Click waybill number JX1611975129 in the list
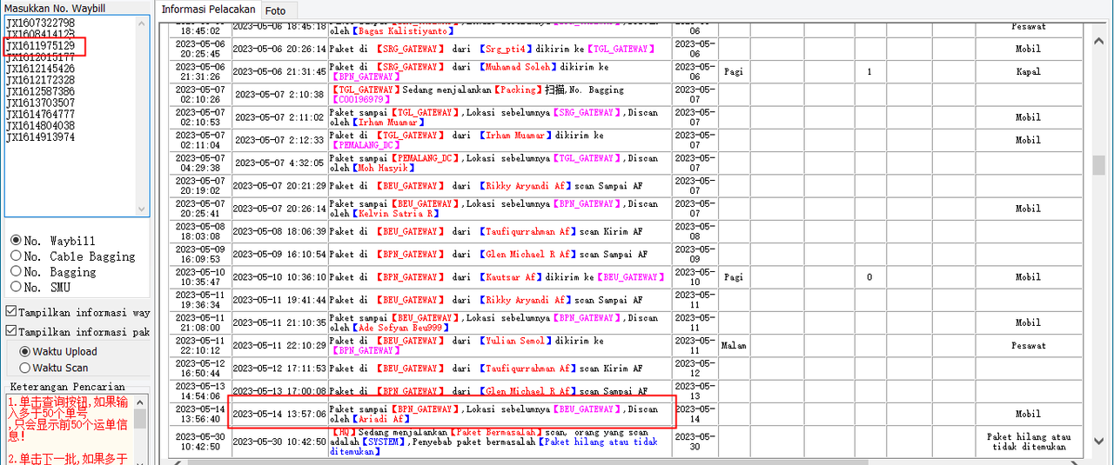 (x=40, y=45)
